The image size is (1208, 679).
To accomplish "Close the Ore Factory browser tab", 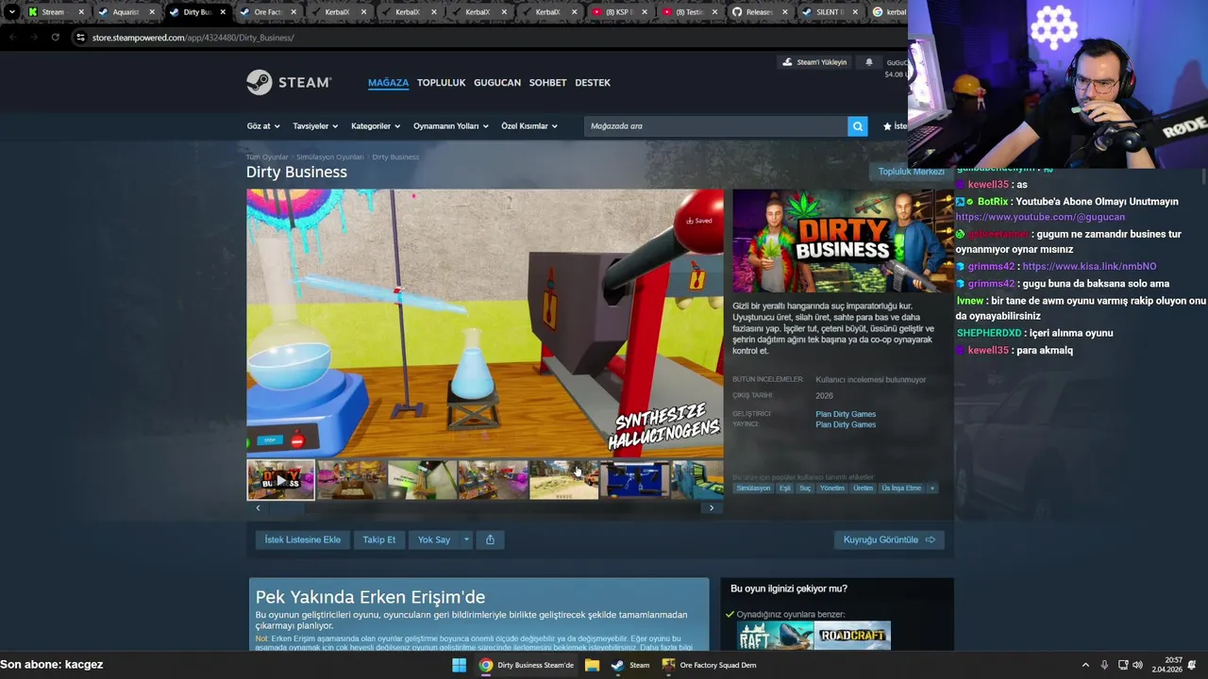I will (294, 12).
